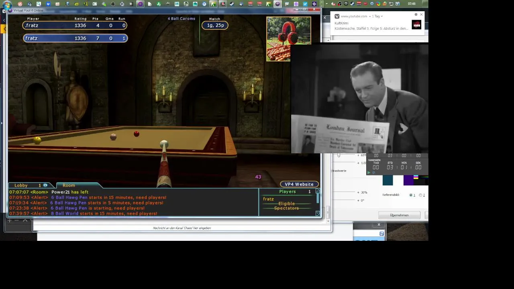
Task: Click the '8 Ball World starts' alert message
Action: pos(104,214)
